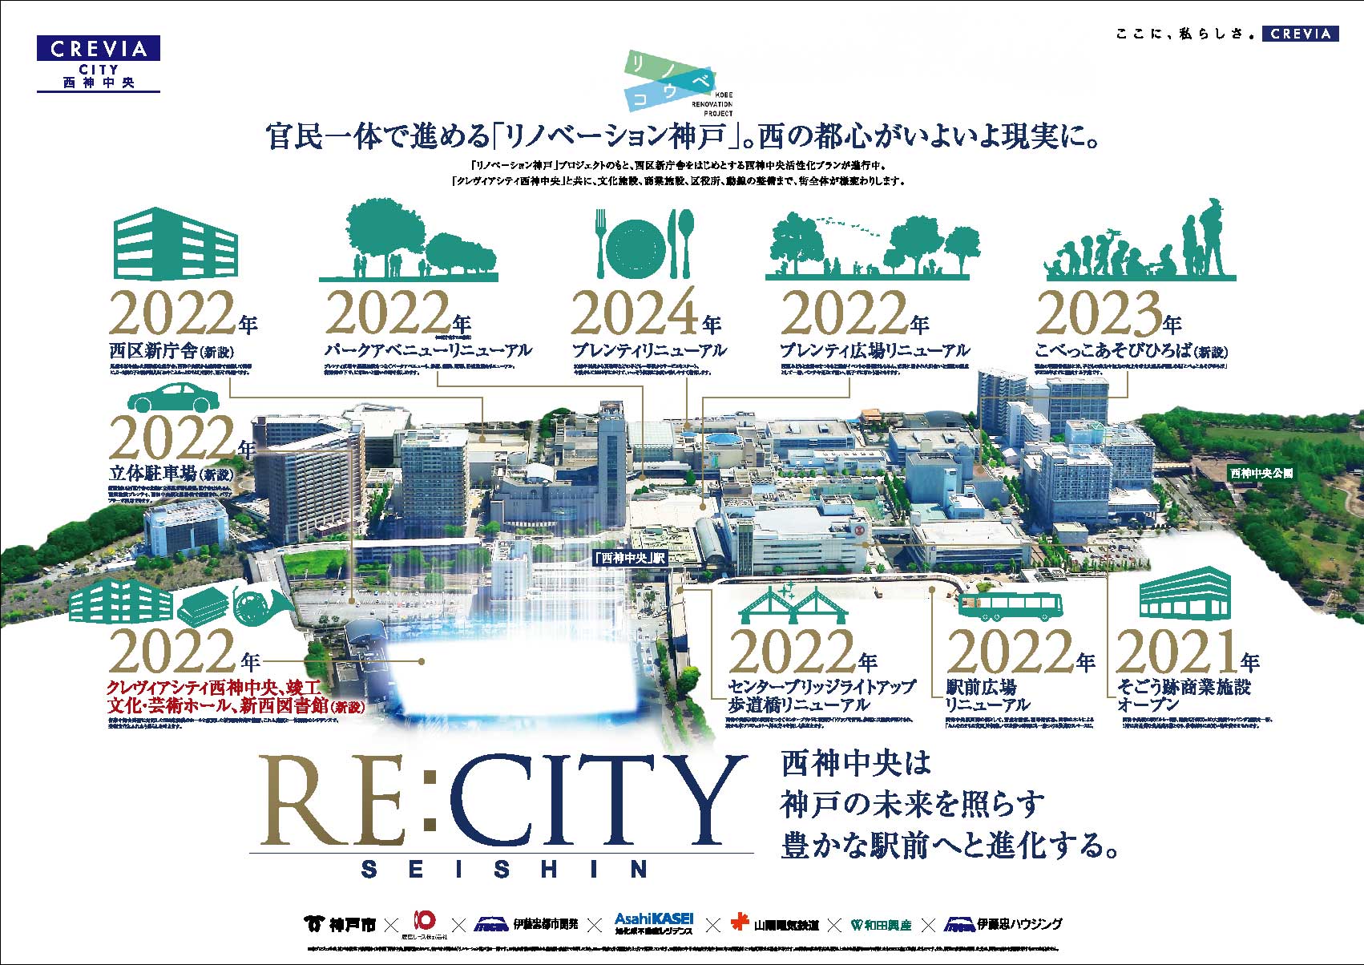Click the green bus icon

1011,606
